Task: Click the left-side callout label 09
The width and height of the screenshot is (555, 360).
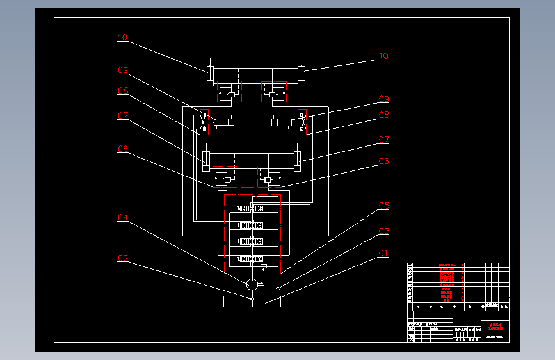Action: pyautogui.click(x=123, y=70)
